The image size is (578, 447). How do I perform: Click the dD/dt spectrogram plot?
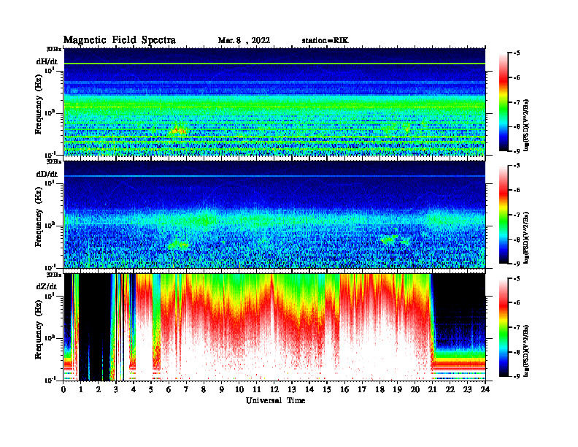tap(274, 214)
